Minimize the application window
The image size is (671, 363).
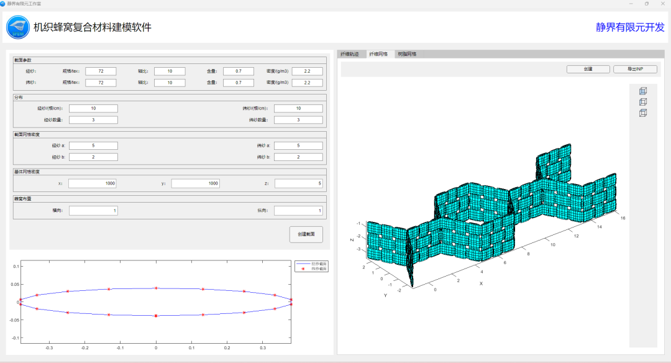(631, 4)
